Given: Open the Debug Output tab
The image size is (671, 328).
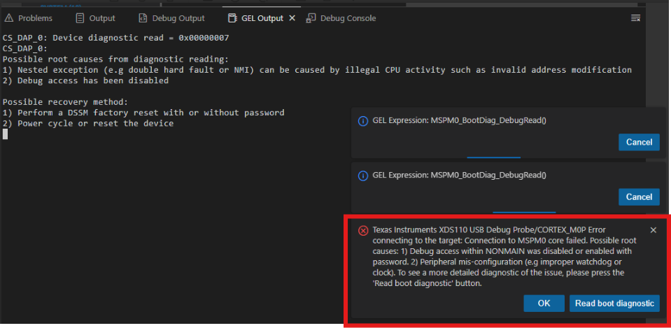Looking at the screenshot, I should (x=171, y=18).
